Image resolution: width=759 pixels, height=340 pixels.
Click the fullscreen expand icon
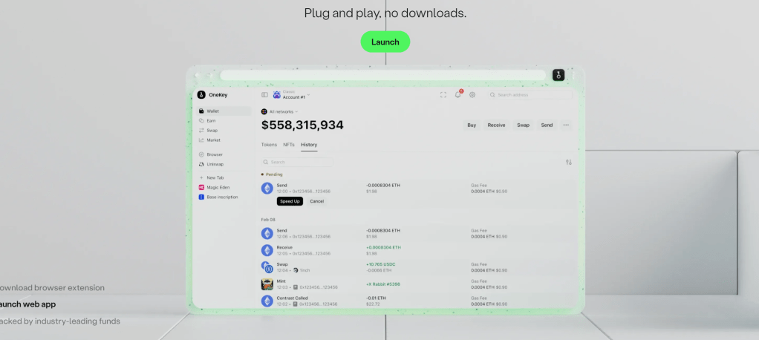(443, 95)
